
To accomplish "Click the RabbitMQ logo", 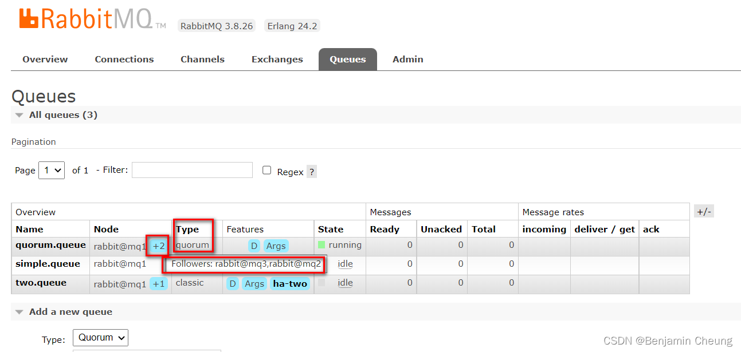I will (x=92, y=18).
